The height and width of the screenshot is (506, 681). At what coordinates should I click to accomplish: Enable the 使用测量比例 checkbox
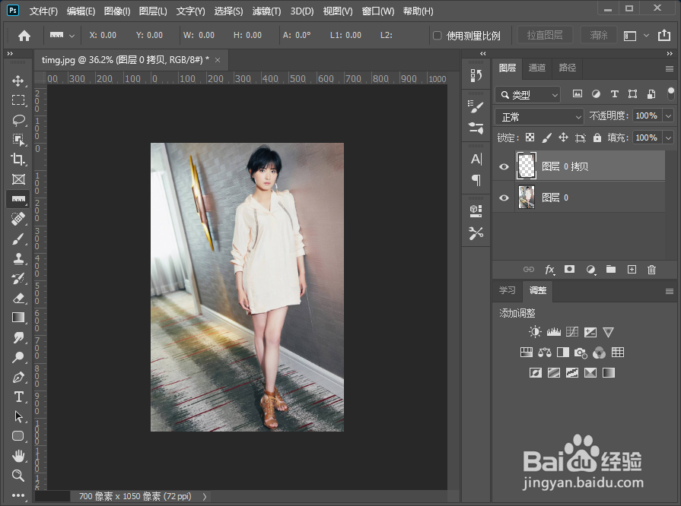coord(438,36)
